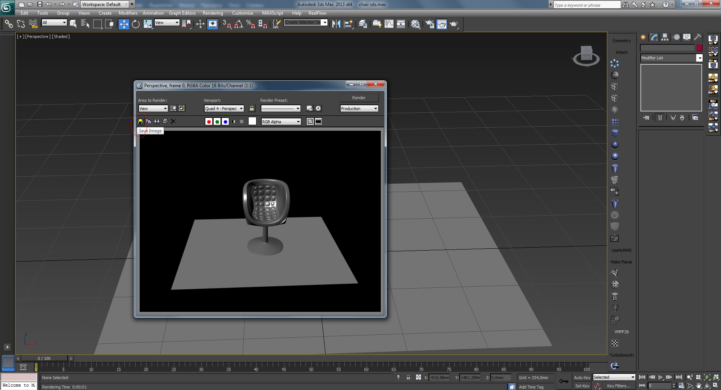Click the Save Image icon in render window
The image size is (721, 390).
(140, 121)
